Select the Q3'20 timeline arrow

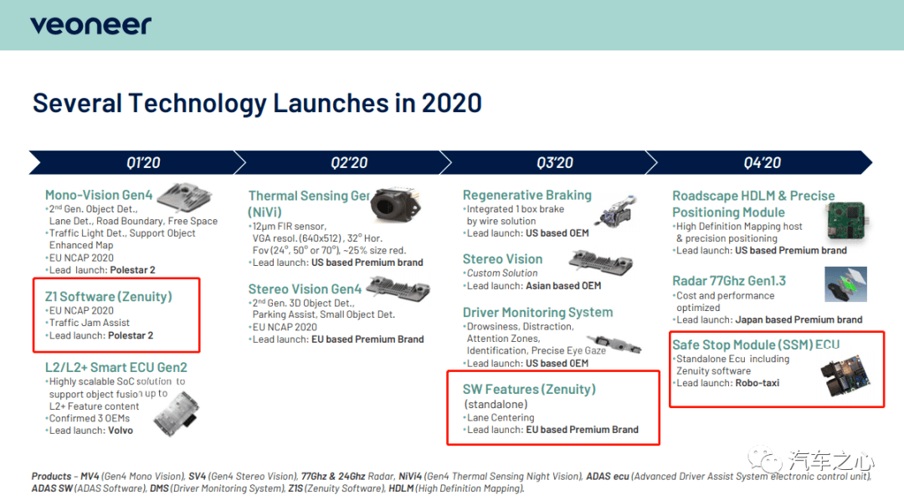pos(548,162)
